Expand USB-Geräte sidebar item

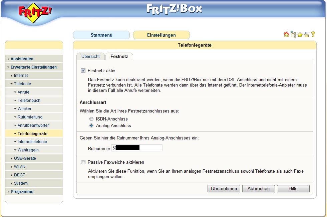(x=34, y=158)
